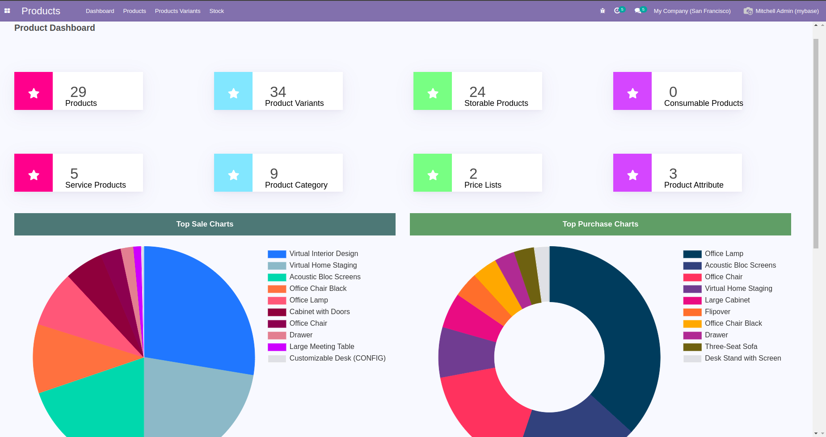Open the Stock menu
Image resolution: width=826 pixels, height=437 pixels.
click(216, 11)
